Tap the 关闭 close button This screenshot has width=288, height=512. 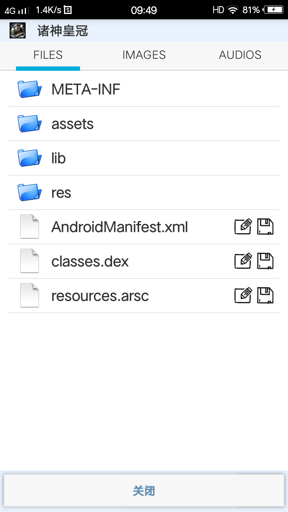coord(144,491)
